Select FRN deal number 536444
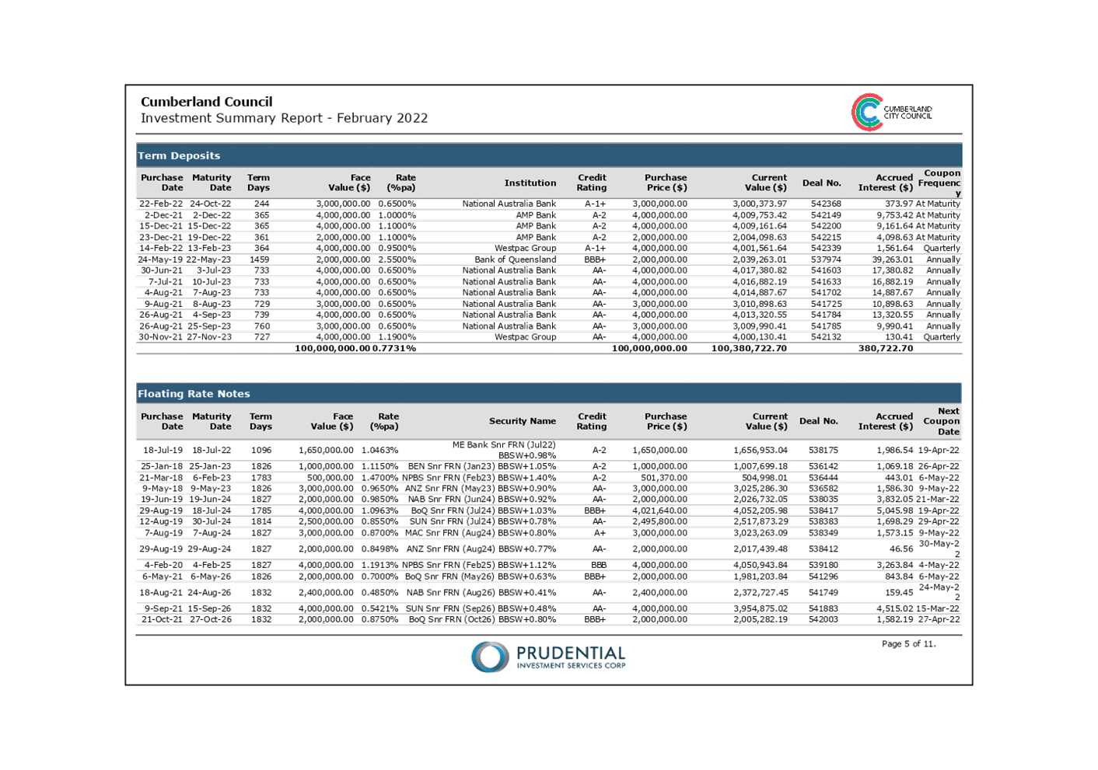1098x770 pixels. (823, 478)
